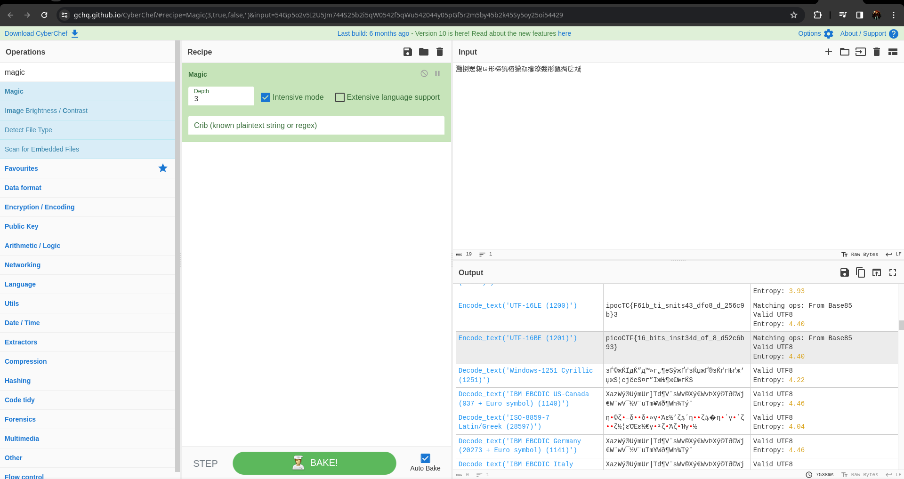Click the Crib known plaintext field
The width and height of the screenshot is (904, 479).
[316, 125]
